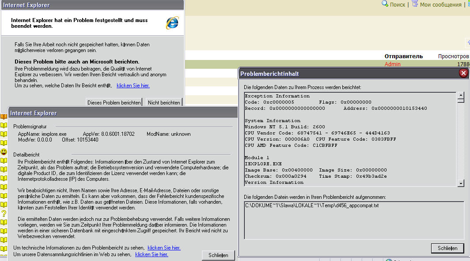Screen dimensions: 470x261
Task: Click the Offset: 10153440 text
Action: [x=80, y=140]
